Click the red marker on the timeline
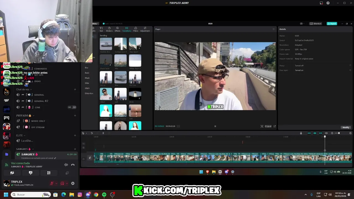Screen dimensions: 354x199 point(243,142)
